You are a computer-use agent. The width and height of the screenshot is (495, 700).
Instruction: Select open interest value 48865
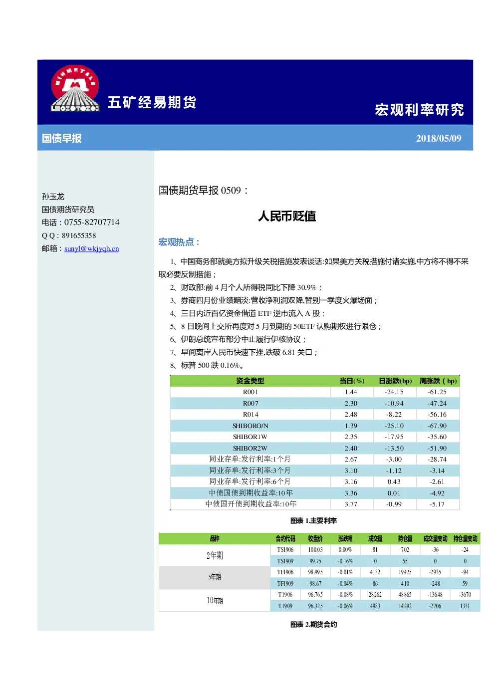[405, 595]
